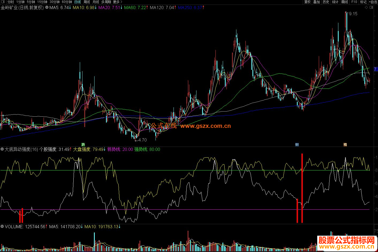378x252 pixels.
Task: Click the 4.70 low price label
Action: pos(143,140)
